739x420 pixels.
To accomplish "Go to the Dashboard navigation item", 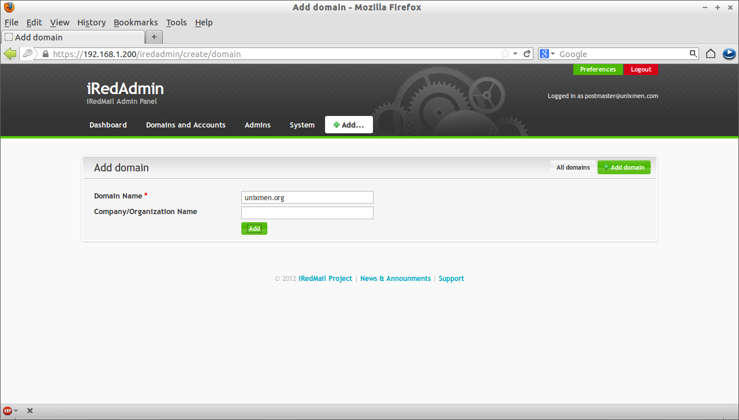I will point(108,125).
